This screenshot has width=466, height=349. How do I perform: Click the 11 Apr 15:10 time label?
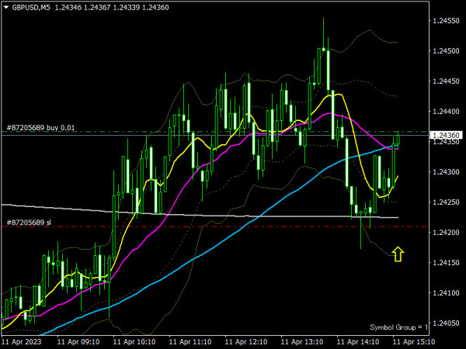(414, 342)
